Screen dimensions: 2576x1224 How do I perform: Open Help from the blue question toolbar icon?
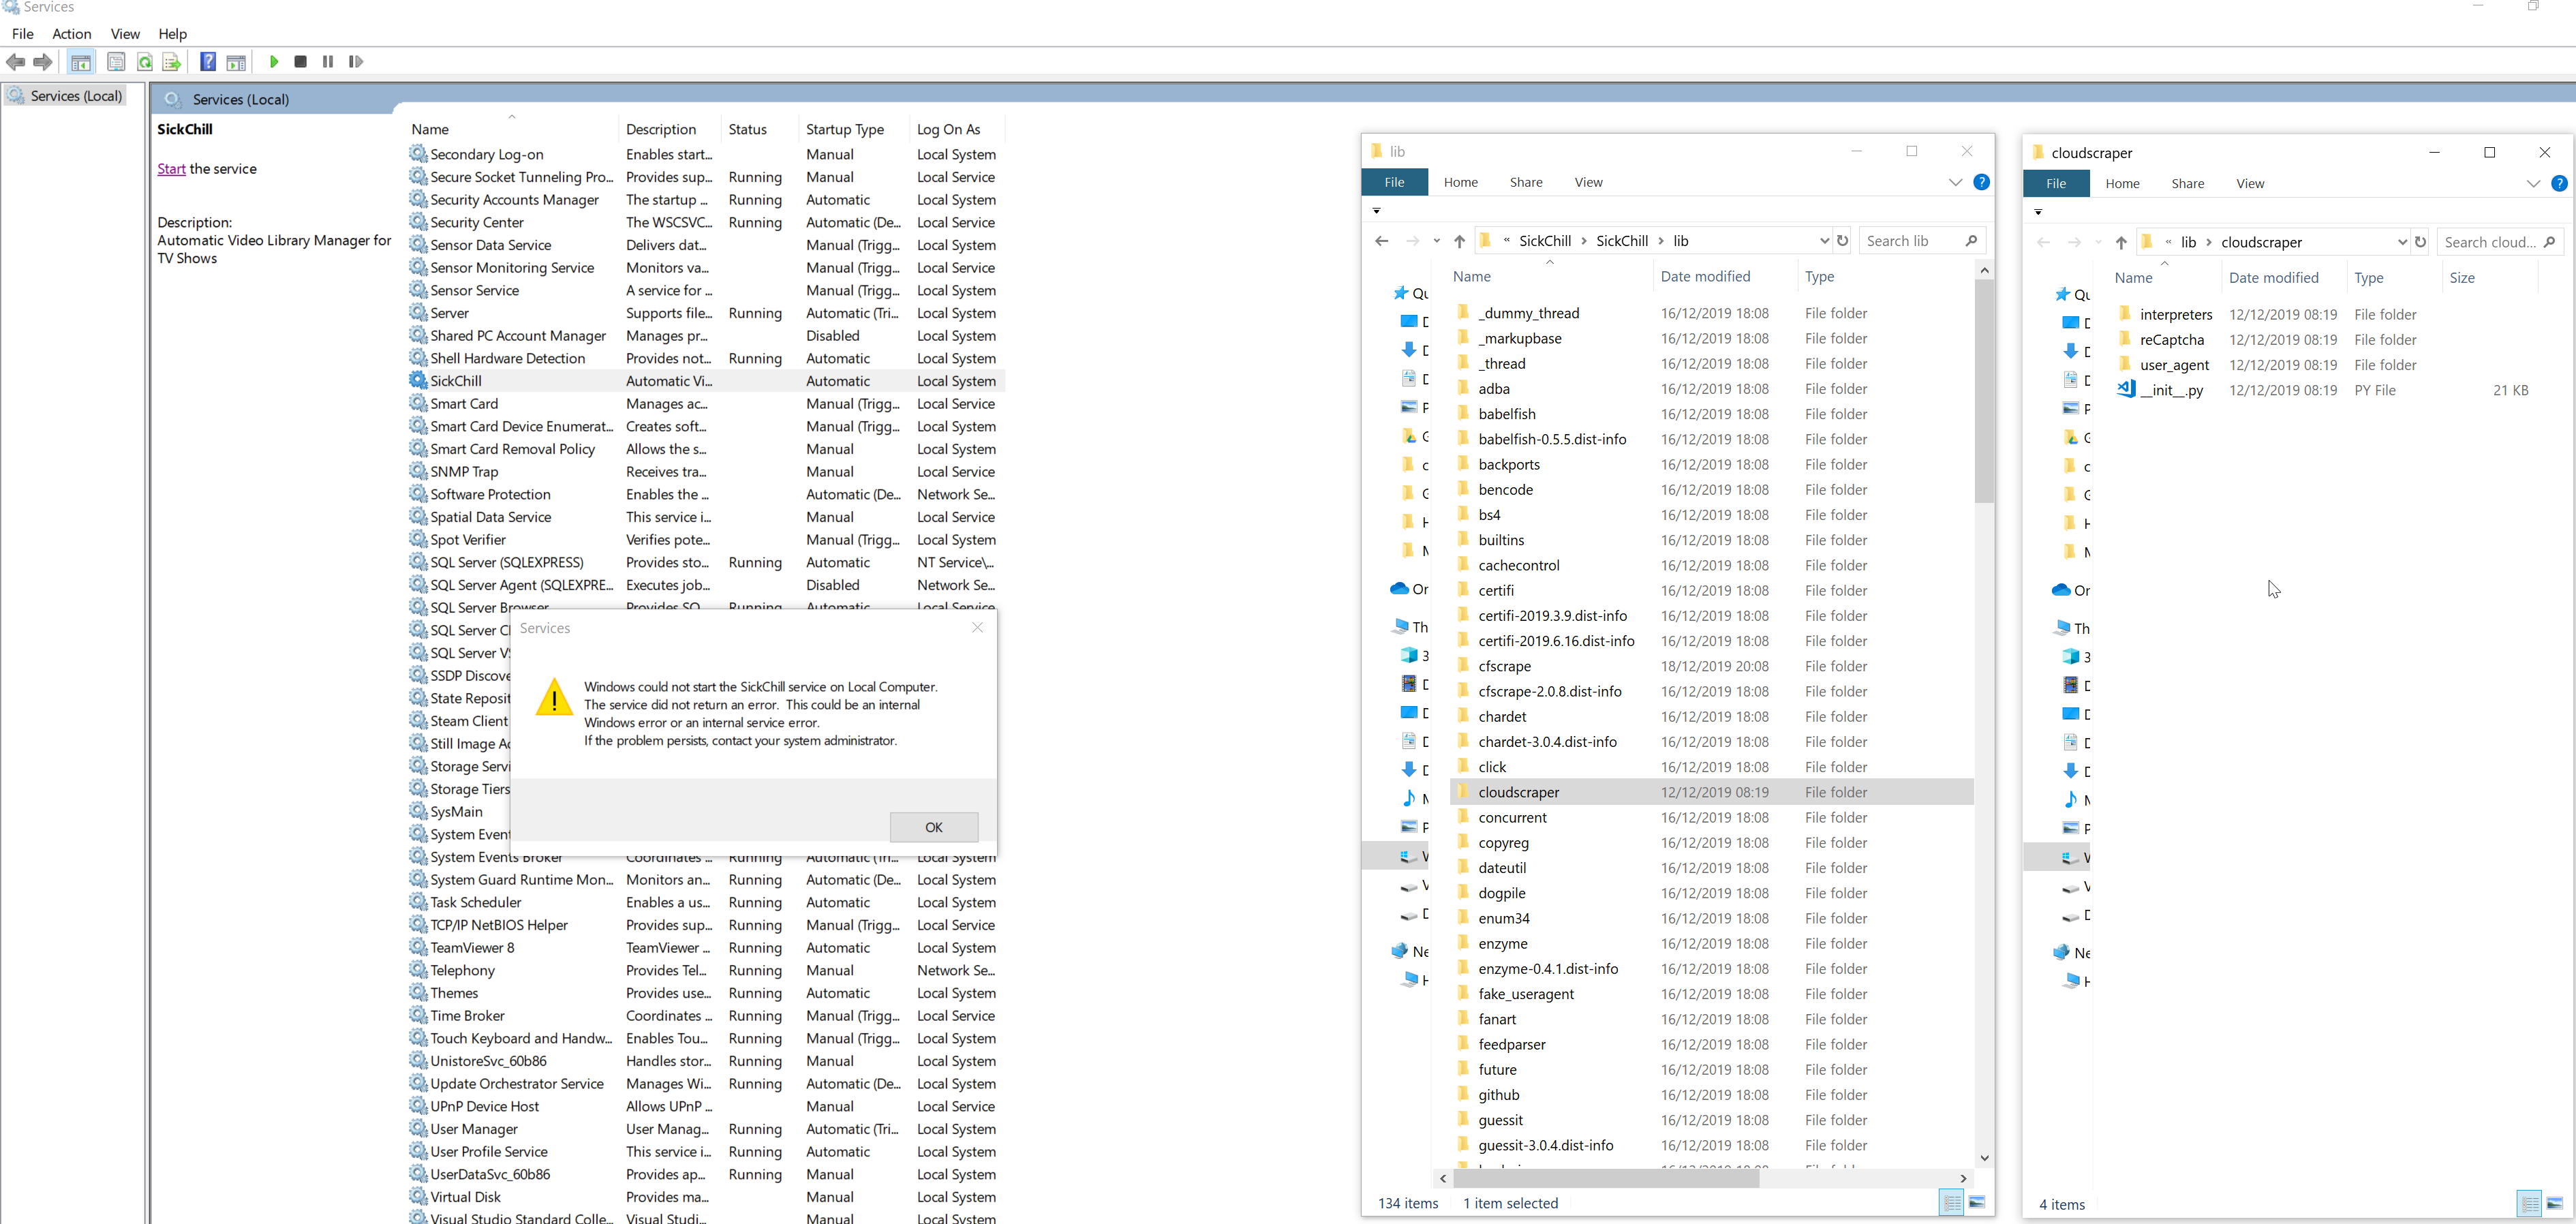click(208, 62)
